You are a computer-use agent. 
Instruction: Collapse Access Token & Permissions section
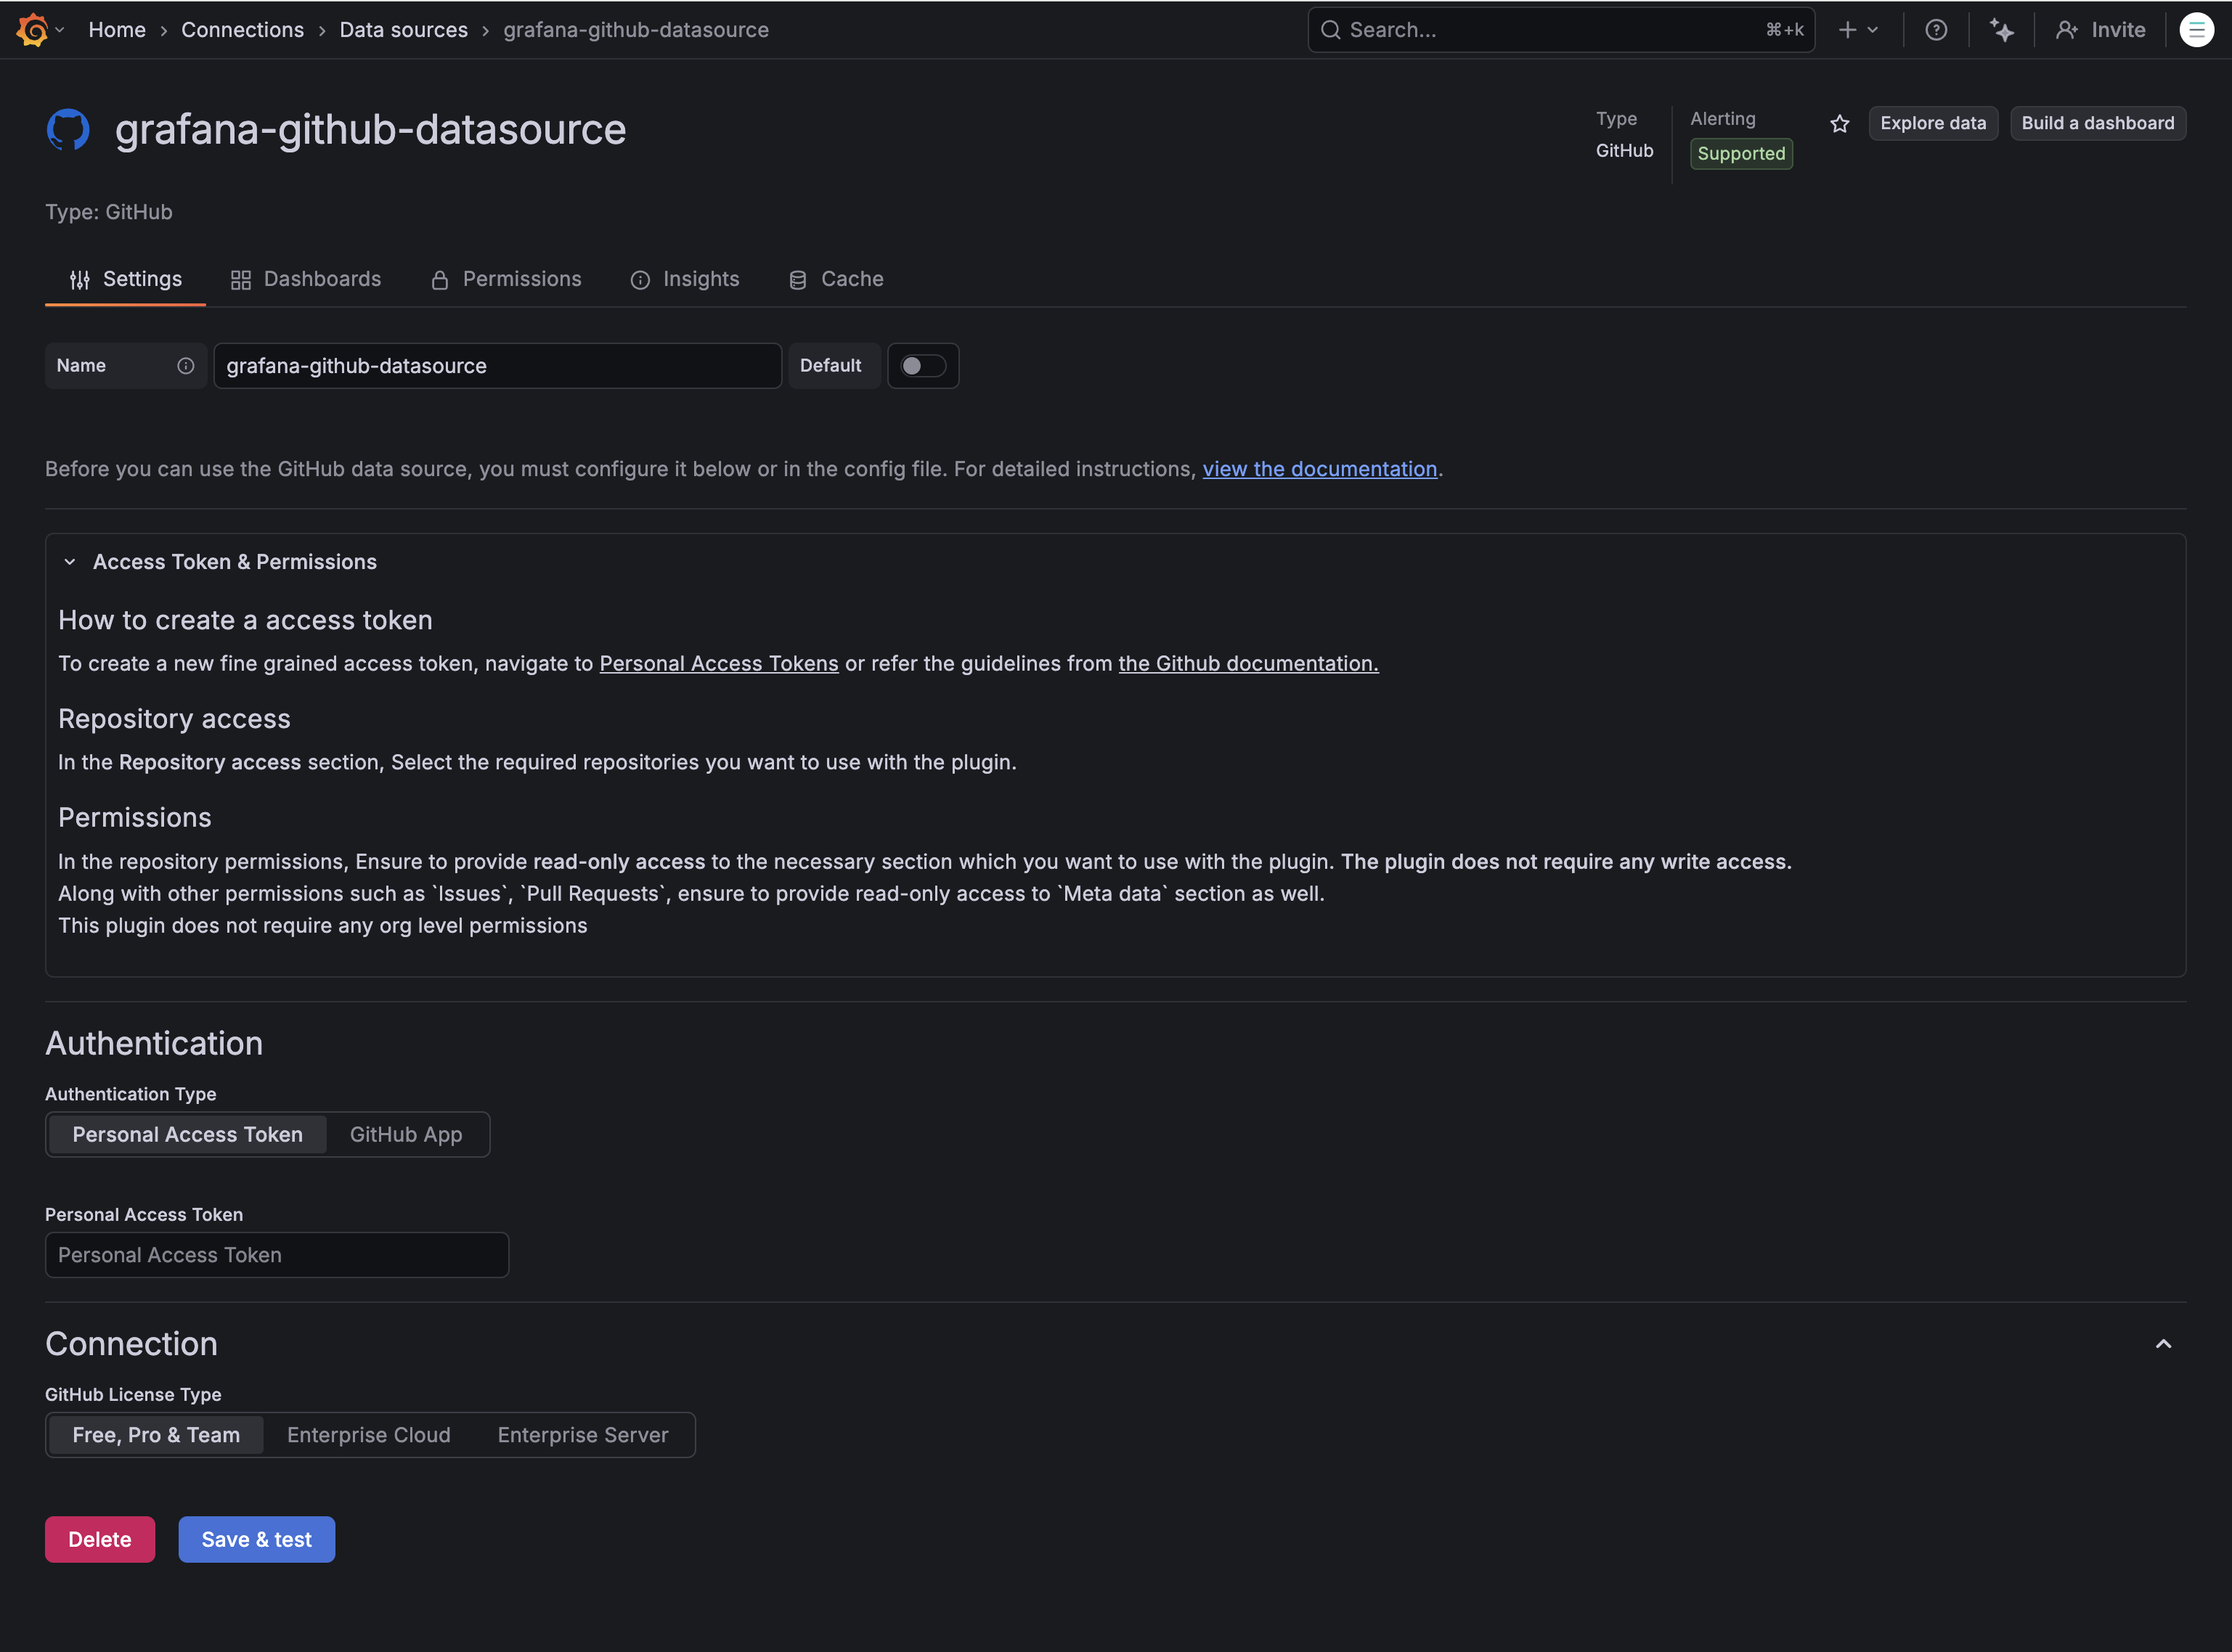point(70,562)
